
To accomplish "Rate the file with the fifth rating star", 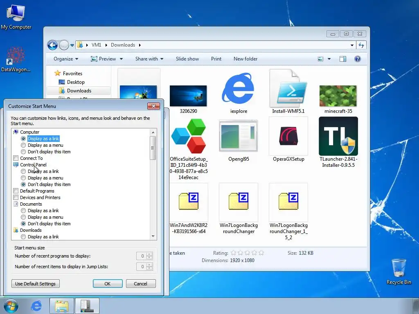I will pyautogui.click(x=261, y=253).
